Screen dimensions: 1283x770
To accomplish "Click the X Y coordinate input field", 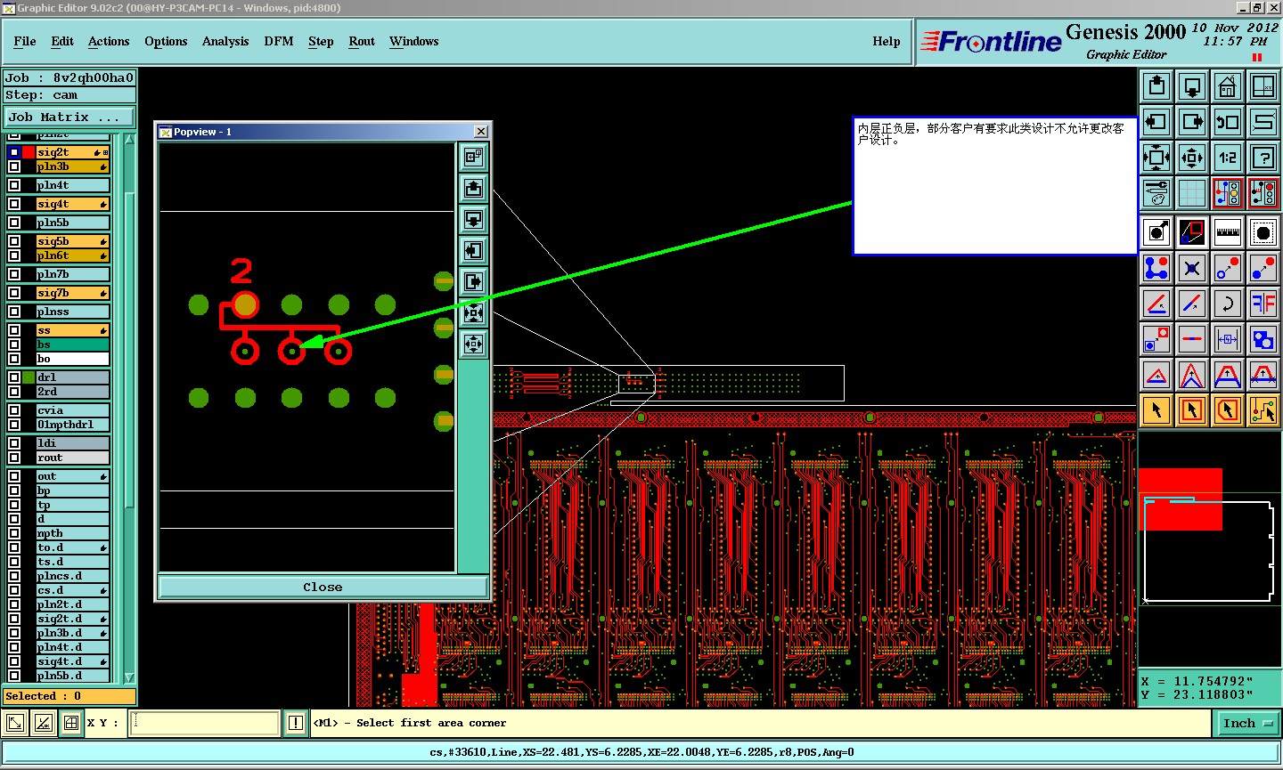I will coord(205,723).
